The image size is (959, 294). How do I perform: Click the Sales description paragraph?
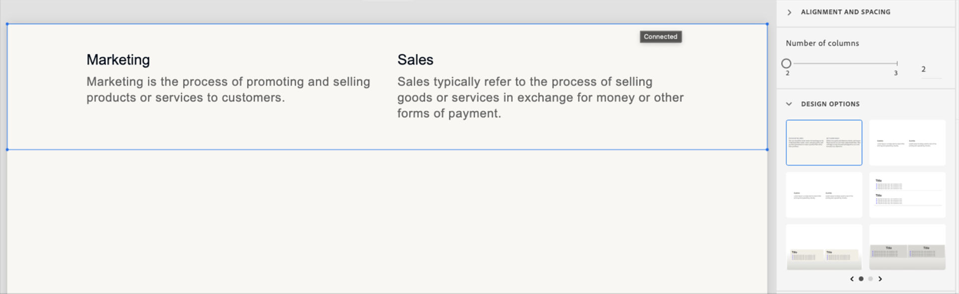pyautogui.click(x=540, y=97)
